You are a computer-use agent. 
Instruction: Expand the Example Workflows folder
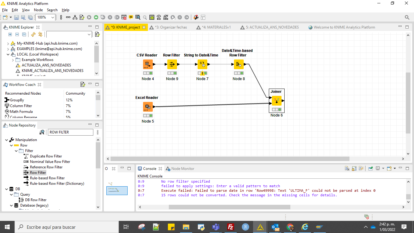point(13,60)
